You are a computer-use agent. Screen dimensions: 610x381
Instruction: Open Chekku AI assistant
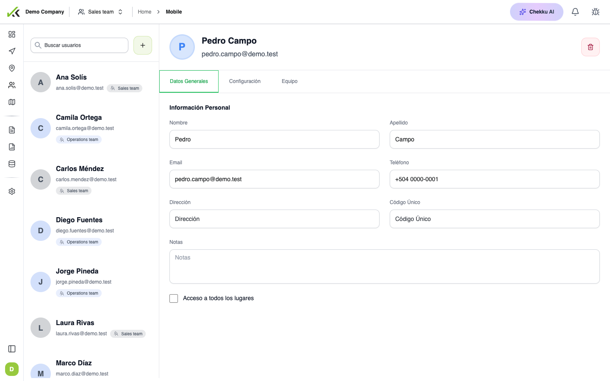(537, 12)
